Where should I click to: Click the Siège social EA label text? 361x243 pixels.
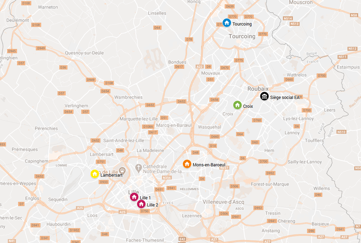pyautogui.click(x=285, y=98)
